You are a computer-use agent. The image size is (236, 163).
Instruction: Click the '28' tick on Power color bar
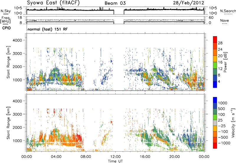click(x=220, y=43)
